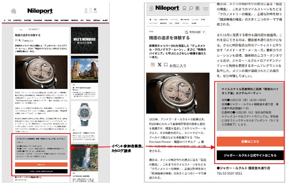Open the language selector dropdown in desktop article
The height and width of the screenshot is (184, 287).
pyautogui.click(x=34, y=29)
